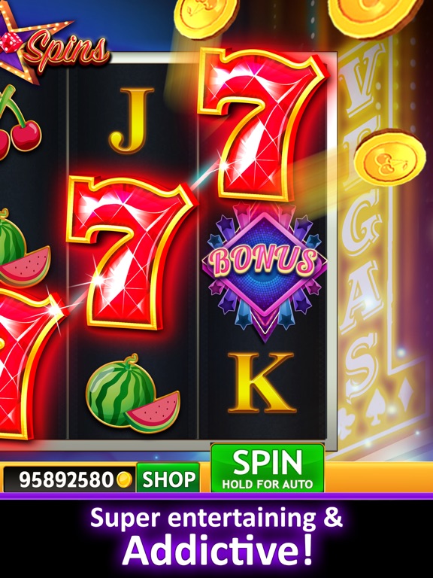This screenshot has width=433, height=578.
Task: Click the coin balance 95892580 display
Action: (69, 479)
